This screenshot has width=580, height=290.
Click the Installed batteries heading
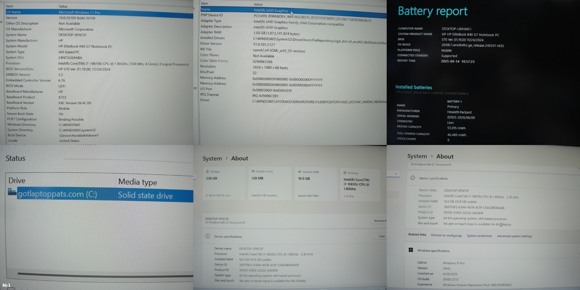pyautogui.click(x=414, y=87)
